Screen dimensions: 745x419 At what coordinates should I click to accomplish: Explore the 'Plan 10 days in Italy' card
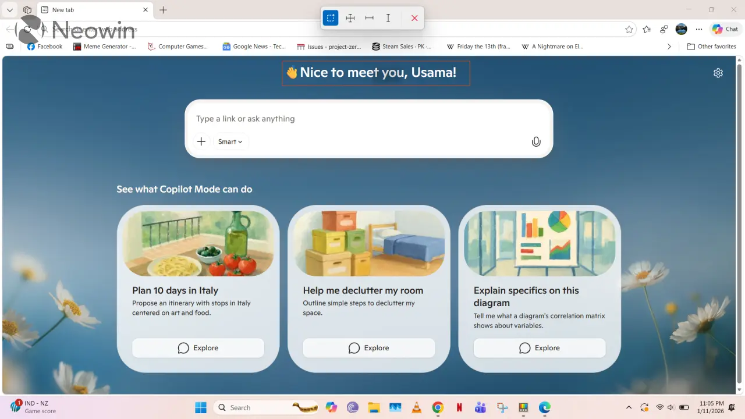198,348
